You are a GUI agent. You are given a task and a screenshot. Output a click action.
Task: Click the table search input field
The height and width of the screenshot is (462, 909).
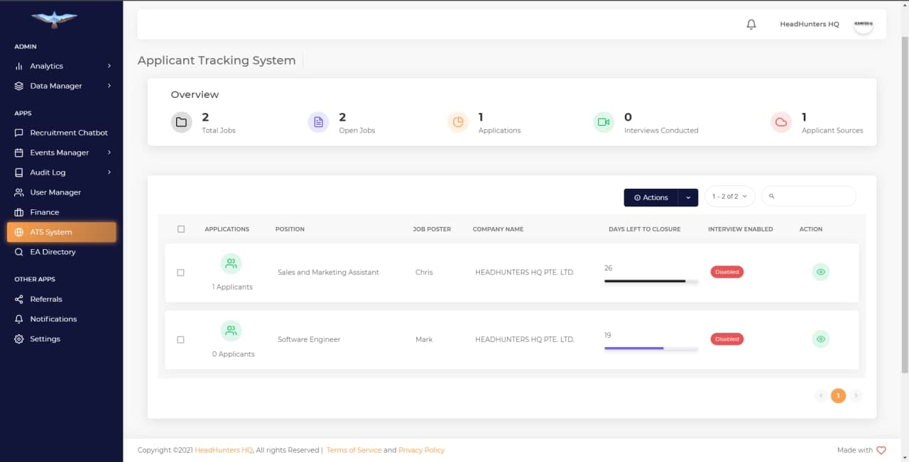(813, 197)
